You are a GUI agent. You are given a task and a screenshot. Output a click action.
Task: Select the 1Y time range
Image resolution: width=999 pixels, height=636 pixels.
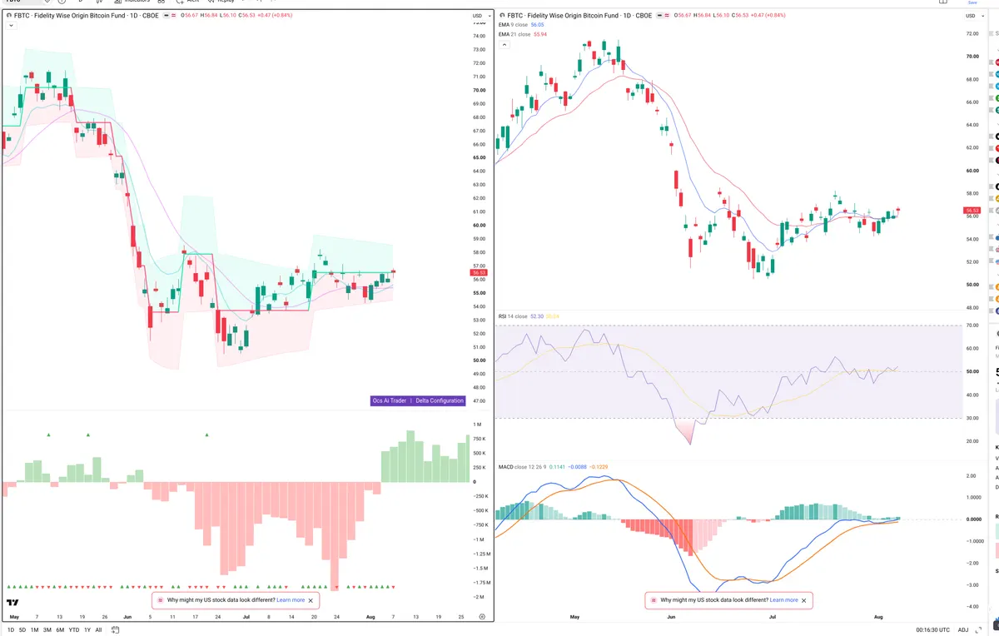pos(87,629)
